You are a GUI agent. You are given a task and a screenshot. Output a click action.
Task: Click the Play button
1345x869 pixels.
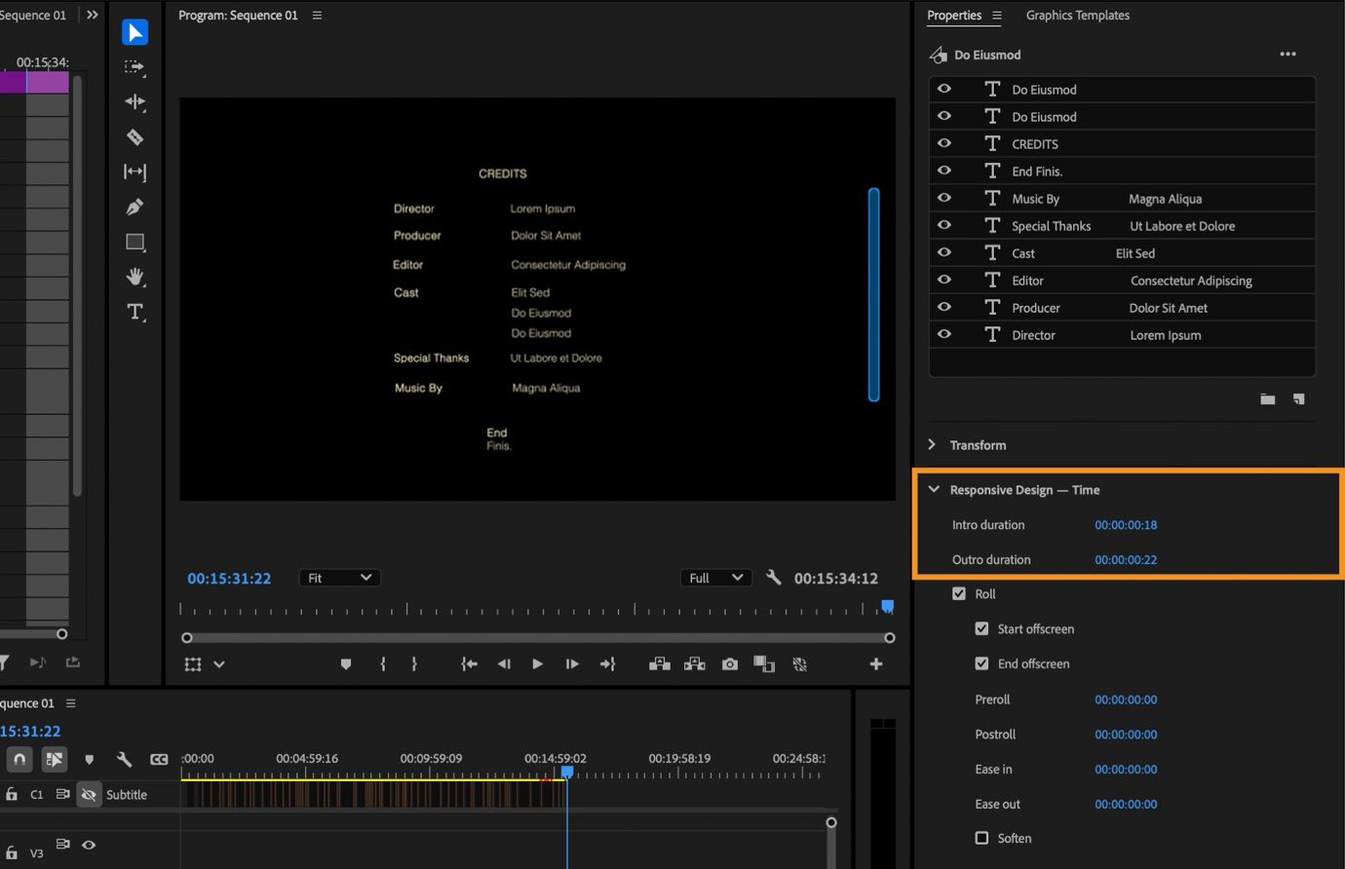[x=537, y=663]
